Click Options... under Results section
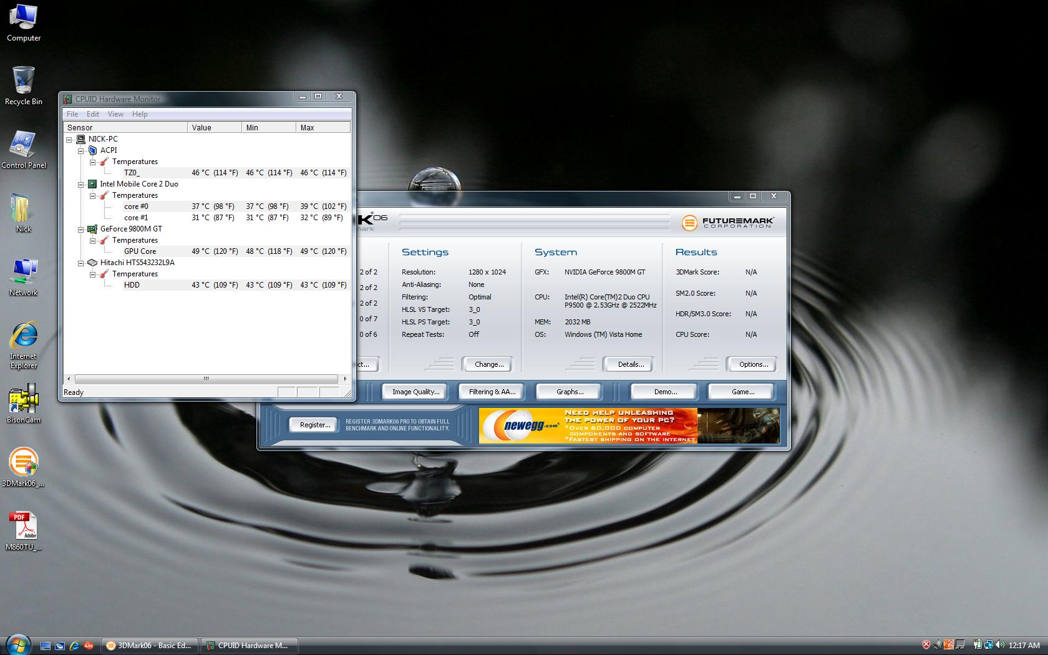The image size is (1048, 655). [753, 364]
